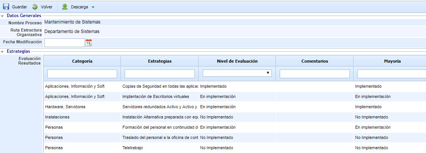Viewport: 426px width, 153px height.
Task: Click the Descarga download icon
Action: (65, 7)
